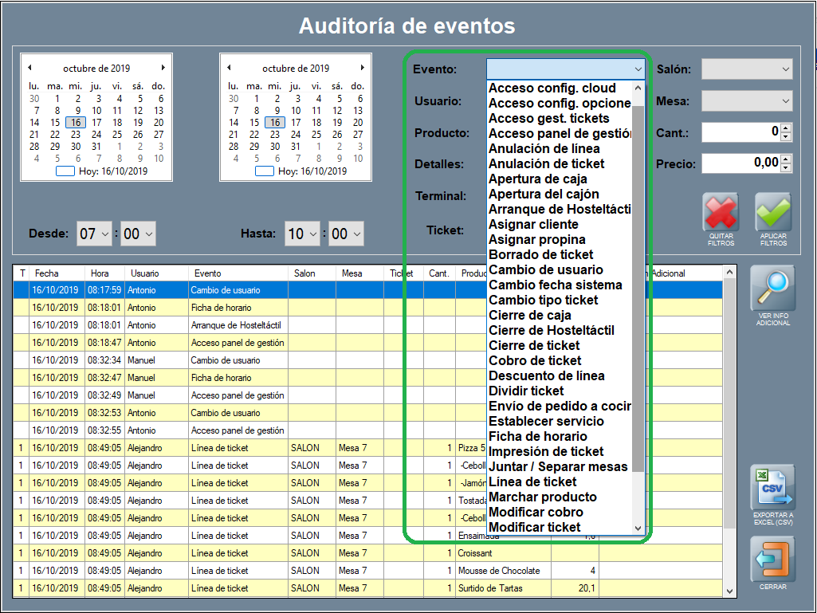Expand the Salón dropdown
Viewport: 817px width, 613px height.
pos(747,69)
